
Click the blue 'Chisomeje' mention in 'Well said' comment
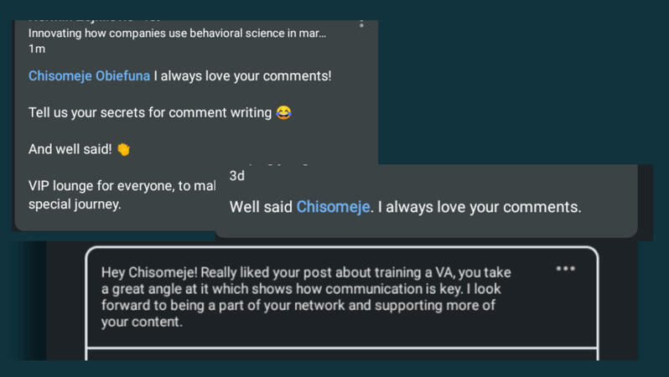(x=333, y=206)
